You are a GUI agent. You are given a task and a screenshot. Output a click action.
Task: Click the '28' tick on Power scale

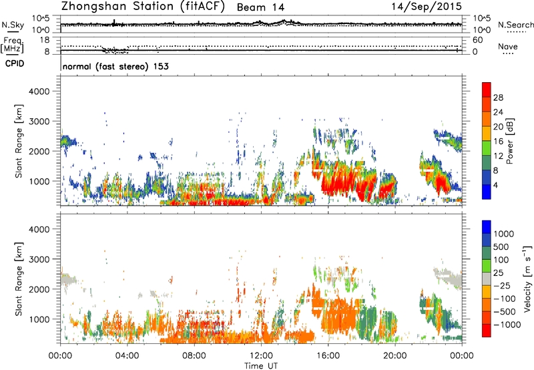(498, 98)
